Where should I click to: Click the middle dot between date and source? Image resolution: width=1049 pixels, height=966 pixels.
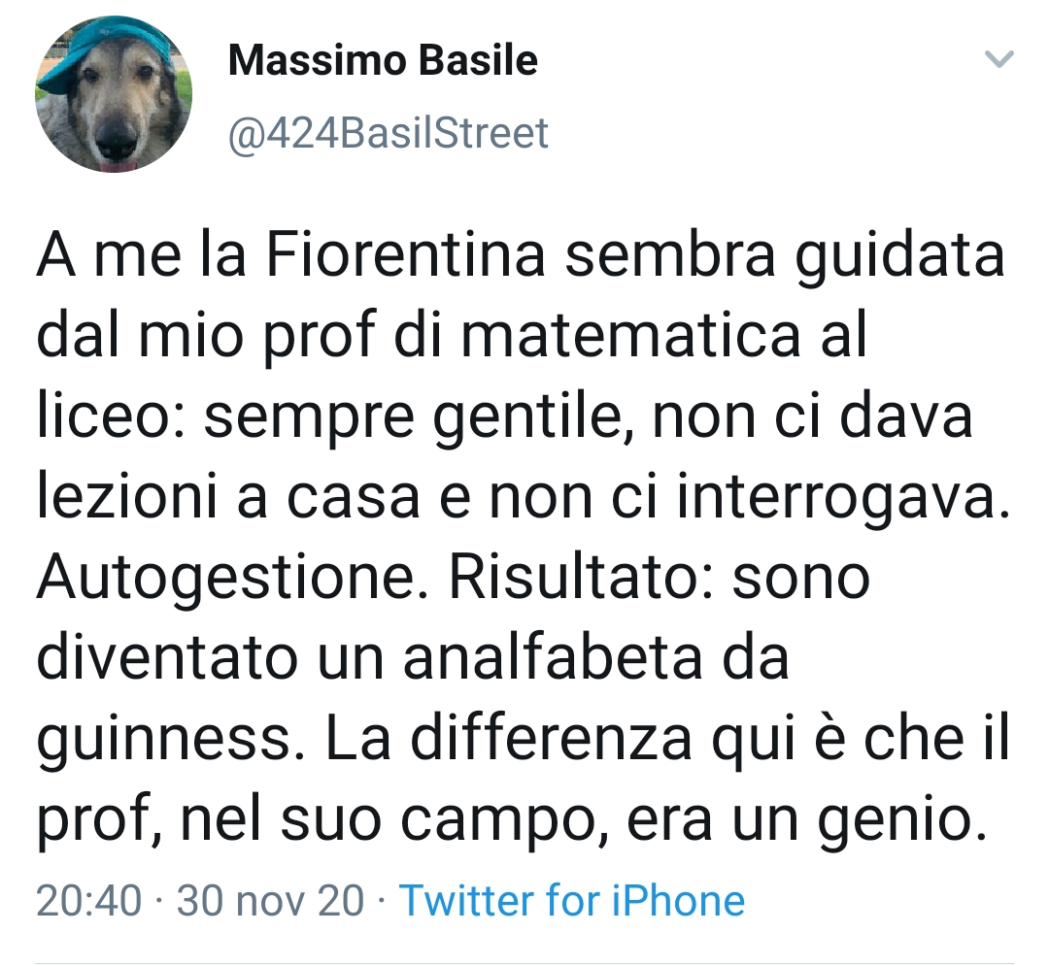(383, 900)
